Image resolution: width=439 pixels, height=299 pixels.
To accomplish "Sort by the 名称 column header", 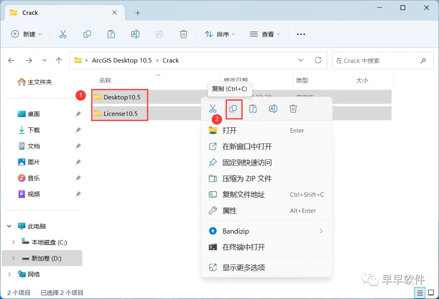I will (105, 80).
